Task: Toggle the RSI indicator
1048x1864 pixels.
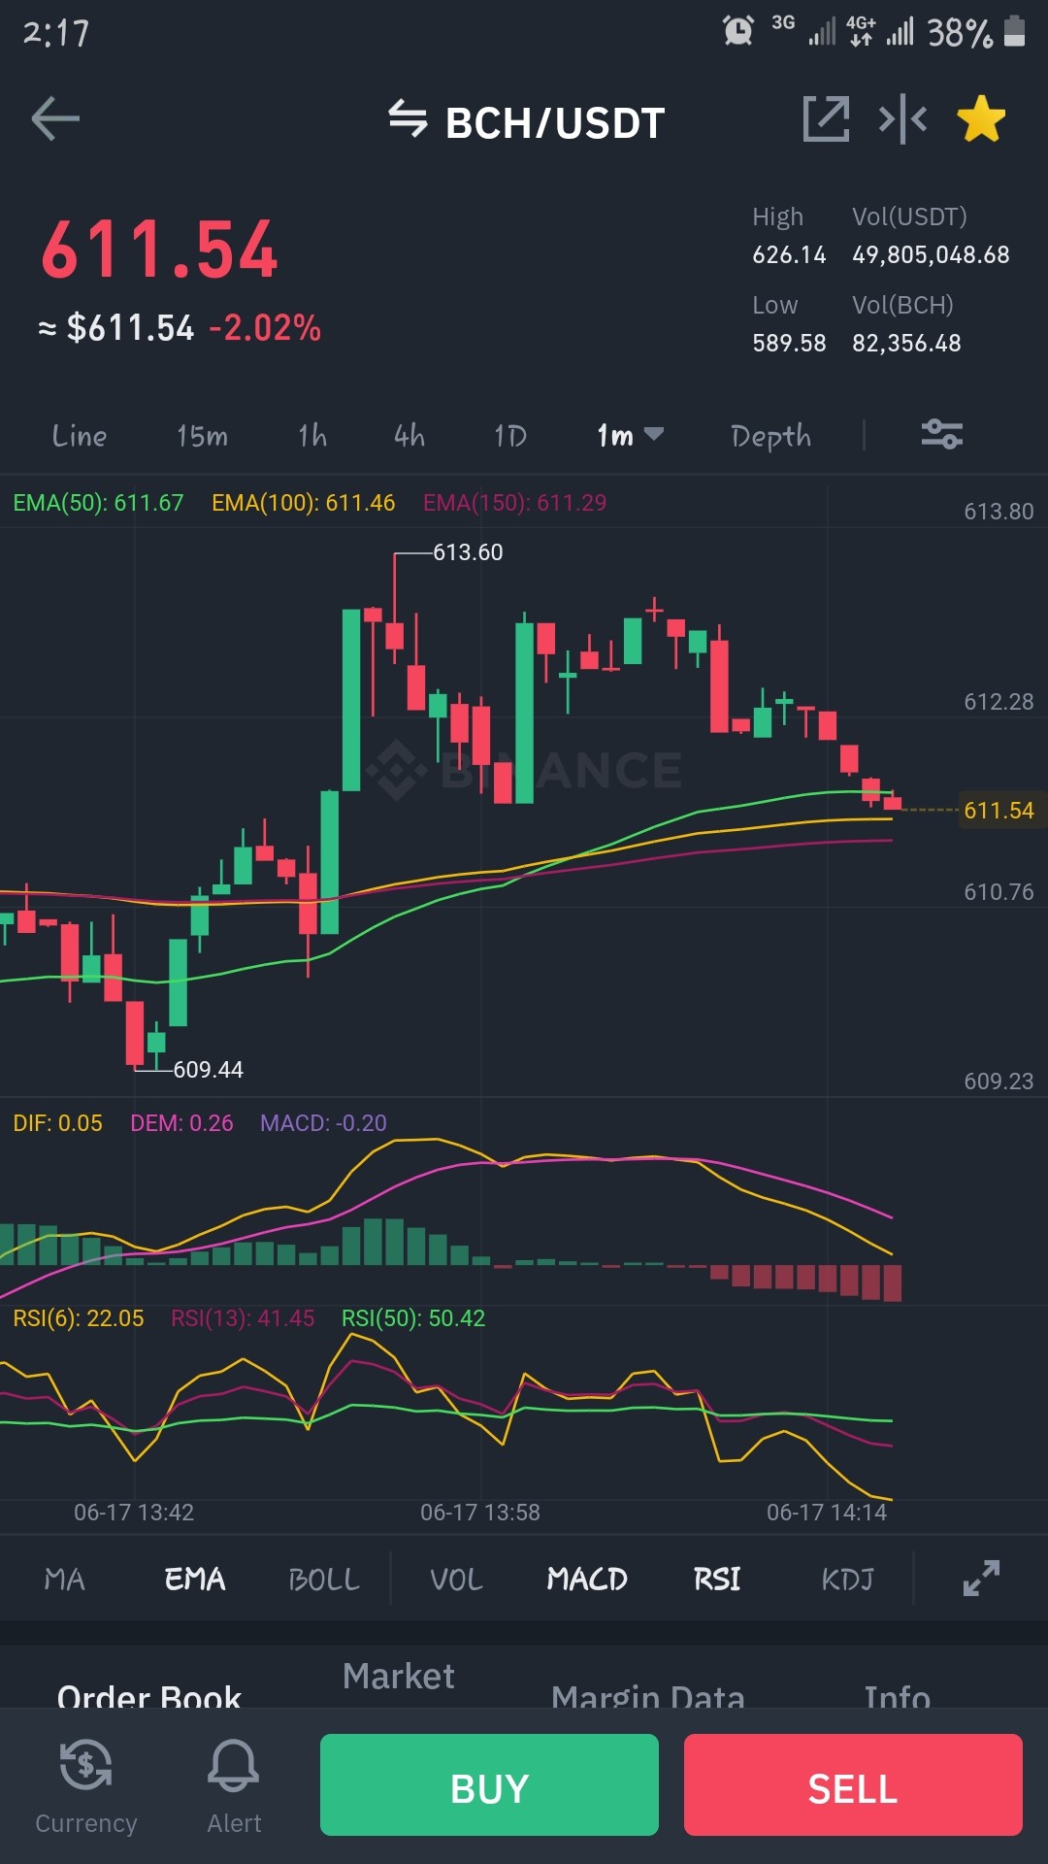Action: 717,1579
